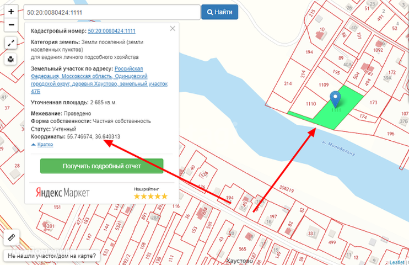The height and width of the screenshot is (265, 409).
Task: Click the five-star rating widget
Action: click(x=150, y=197)
